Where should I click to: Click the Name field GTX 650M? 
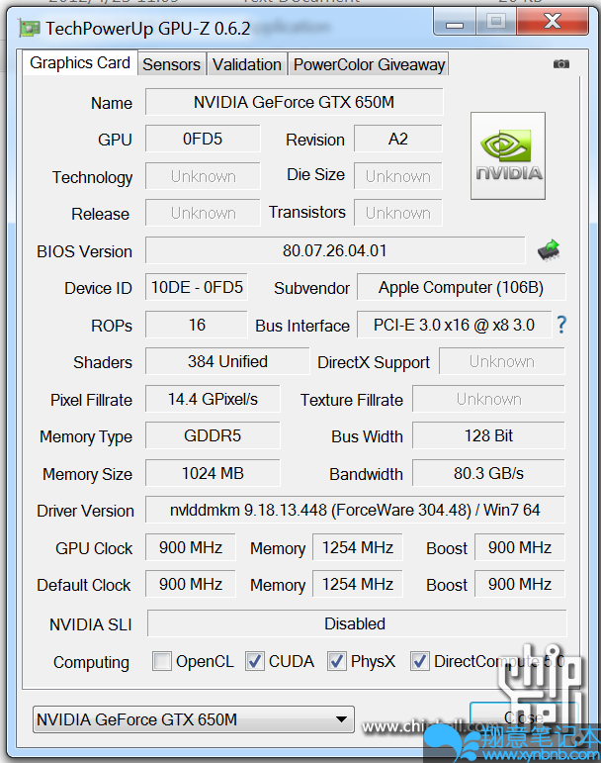pyautogui.click(x=294, y=102)
